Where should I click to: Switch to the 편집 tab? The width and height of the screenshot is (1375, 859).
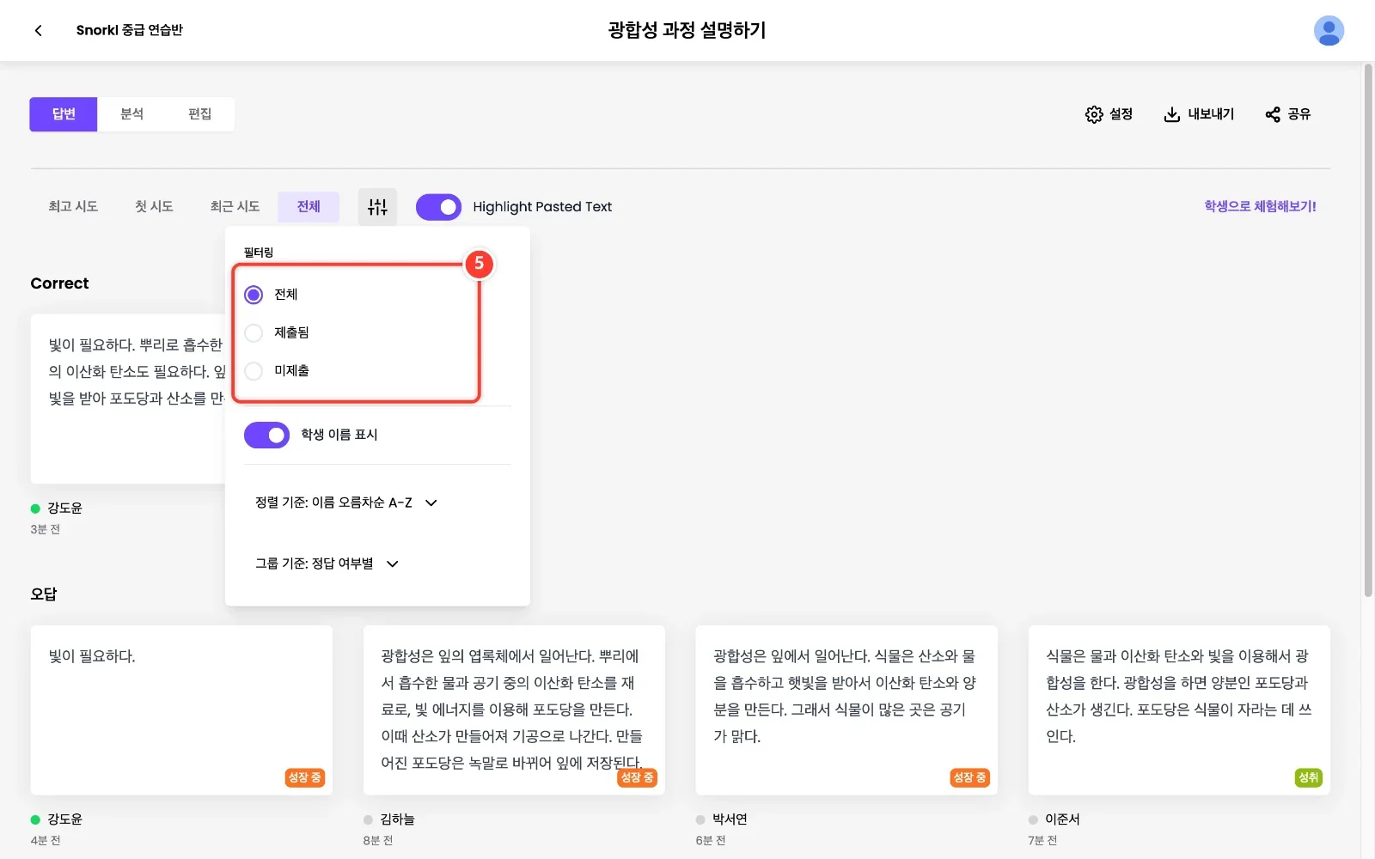tap(199, 114)
